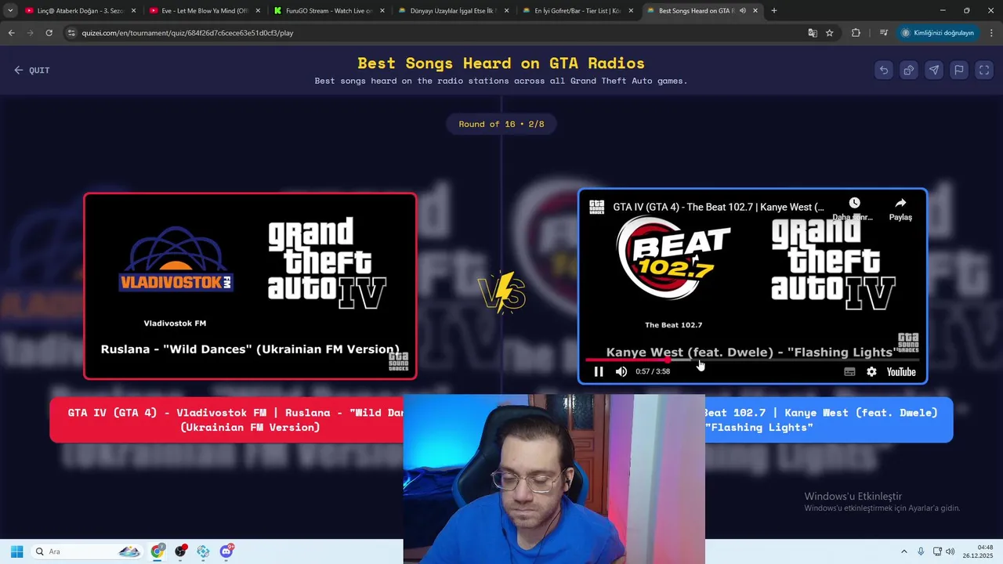This screenshot has width=1003, height=564.
Task: Open the tab search dropdown arrow
Action: [10, 11]
